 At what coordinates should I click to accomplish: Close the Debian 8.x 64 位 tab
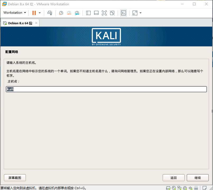(x=36, y=23)
